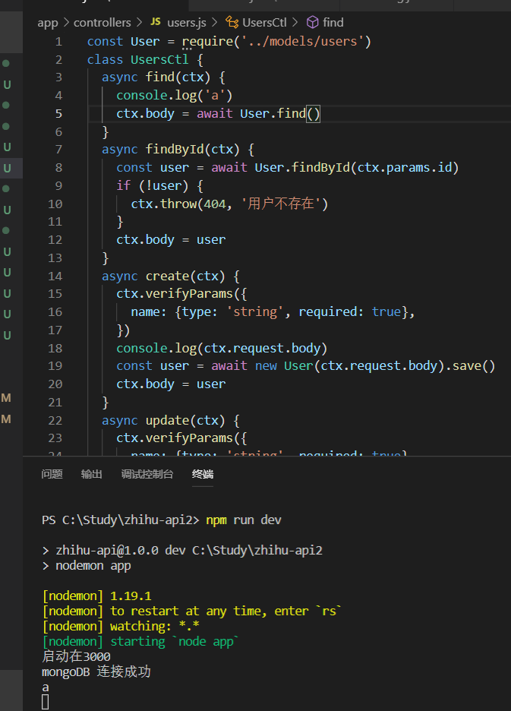Open the 终端 terminal panel tab
This screenshot has height=711, width=511.
[x=202, y=474]
